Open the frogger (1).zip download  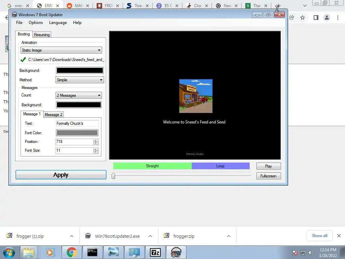click(30, 236)
